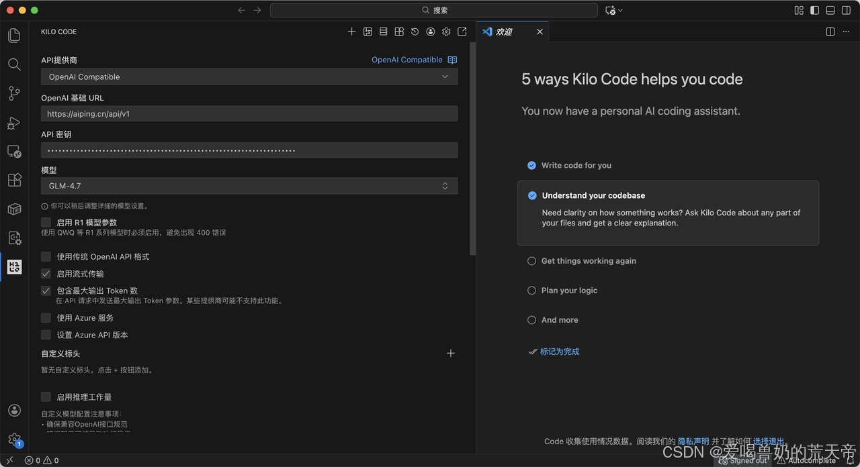The height and width of the screenshot is (467, 860).
Task: Open the 隐私声明 link
Action: tap(693, 442)
